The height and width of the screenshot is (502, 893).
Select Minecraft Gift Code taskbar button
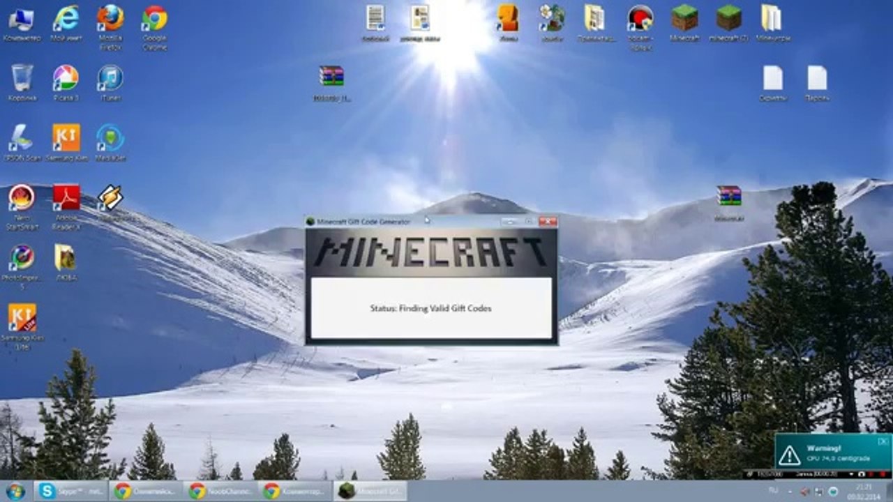pos(370,491)
